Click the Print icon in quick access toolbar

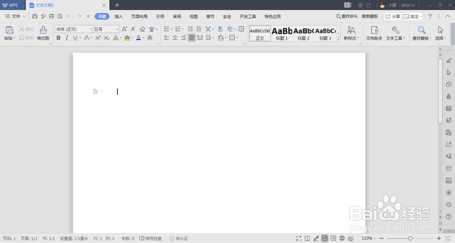[51, 16]
